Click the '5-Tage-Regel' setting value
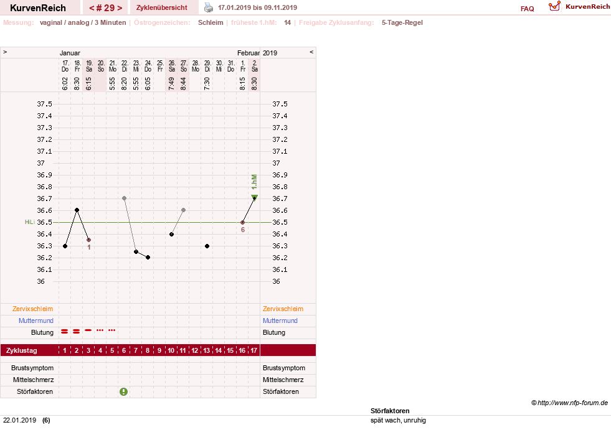 pos(402,22)
